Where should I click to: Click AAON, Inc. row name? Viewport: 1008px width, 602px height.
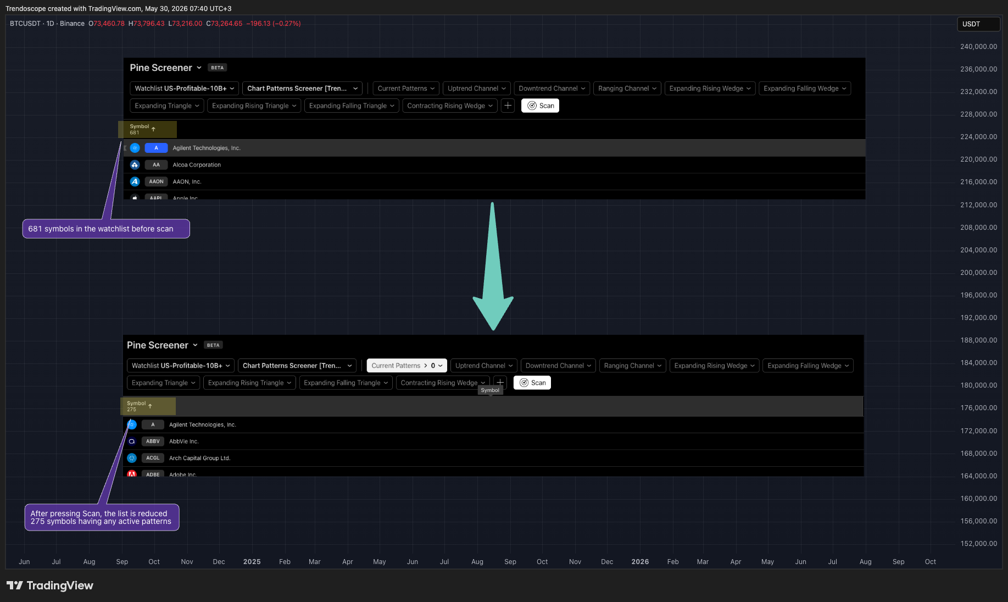[x=187, y=181]
